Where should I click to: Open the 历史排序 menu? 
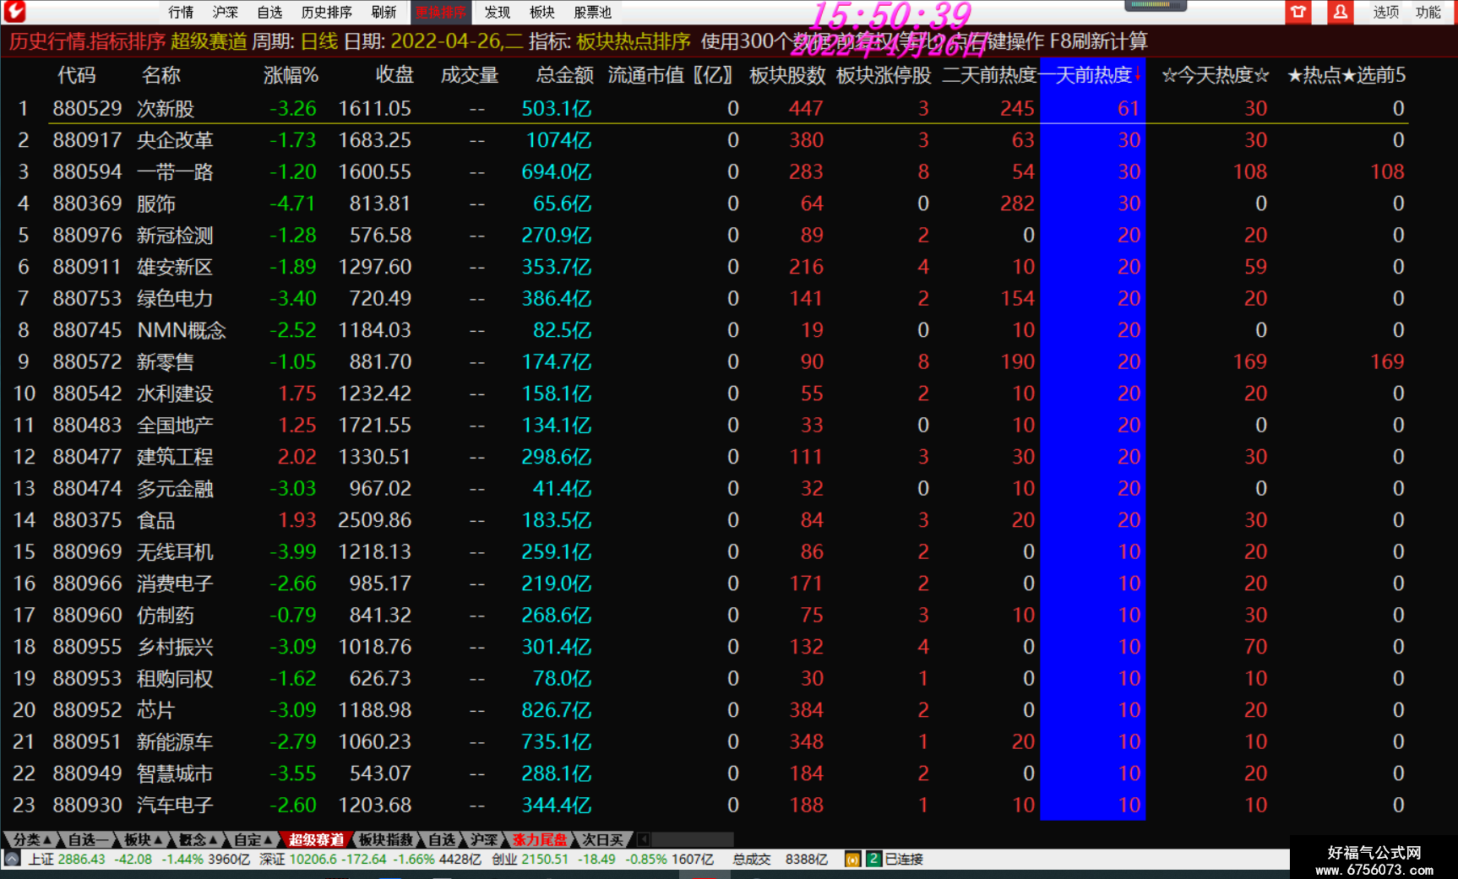click(326, 12)
